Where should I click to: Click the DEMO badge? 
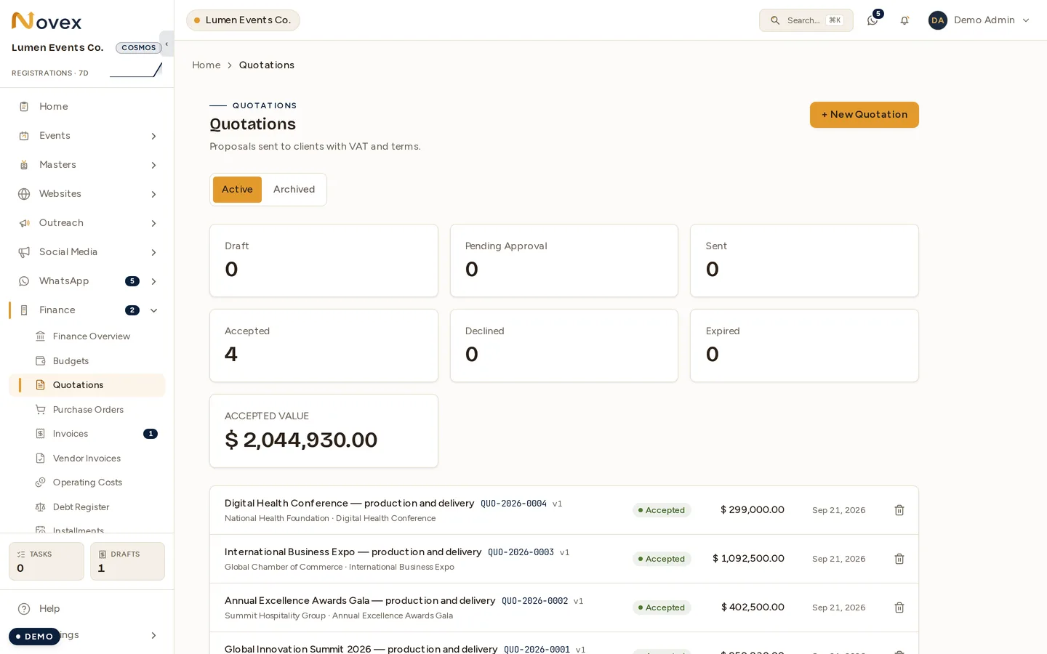[34, 637]
